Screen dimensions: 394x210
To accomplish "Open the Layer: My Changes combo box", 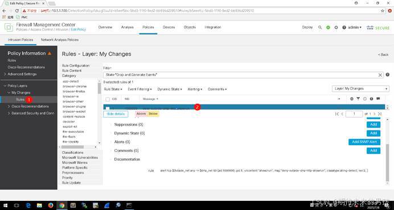I will pyautogui.click(x=360, y=89).
